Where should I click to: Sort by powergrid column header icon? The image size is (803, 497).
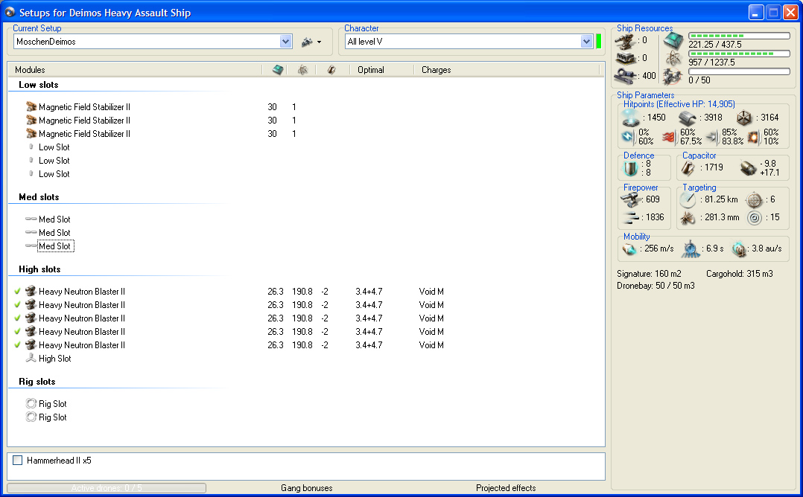coord(302,70)
